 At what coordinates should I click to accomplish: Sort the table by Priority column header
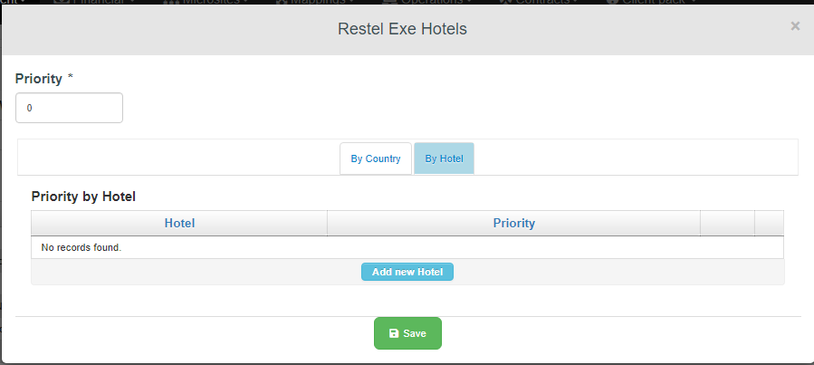(513, 223)
